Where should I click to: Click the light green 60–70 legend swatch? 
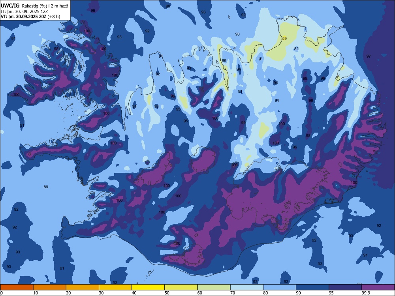tap(214, 287)
